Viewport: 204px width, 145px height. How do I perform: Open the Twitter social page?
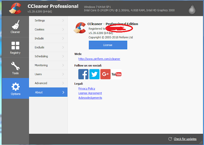click(94, 74)
